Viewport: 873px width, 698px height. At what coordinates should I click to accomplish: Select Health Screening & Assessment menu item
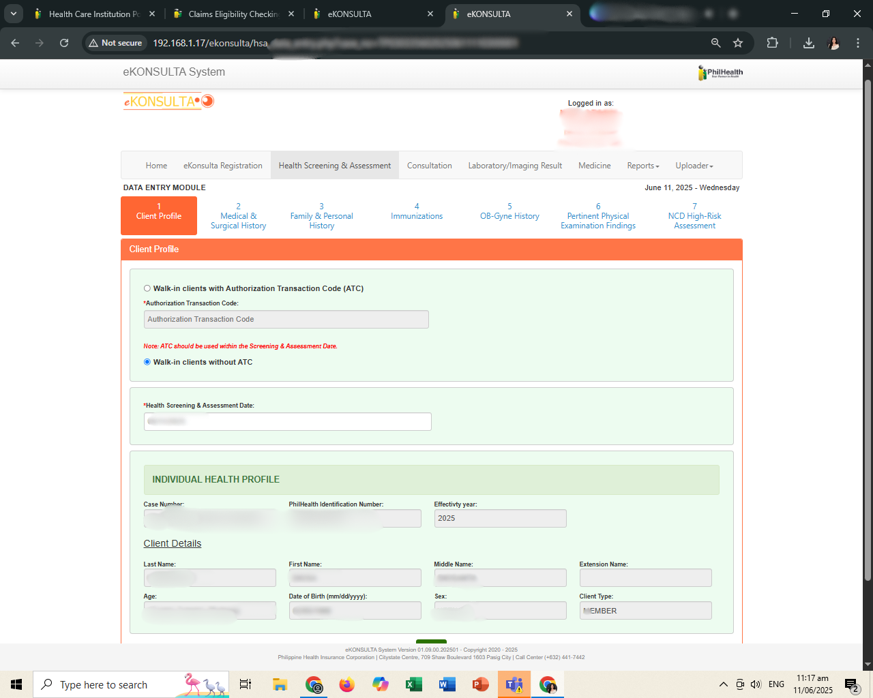tap(335, 166)
